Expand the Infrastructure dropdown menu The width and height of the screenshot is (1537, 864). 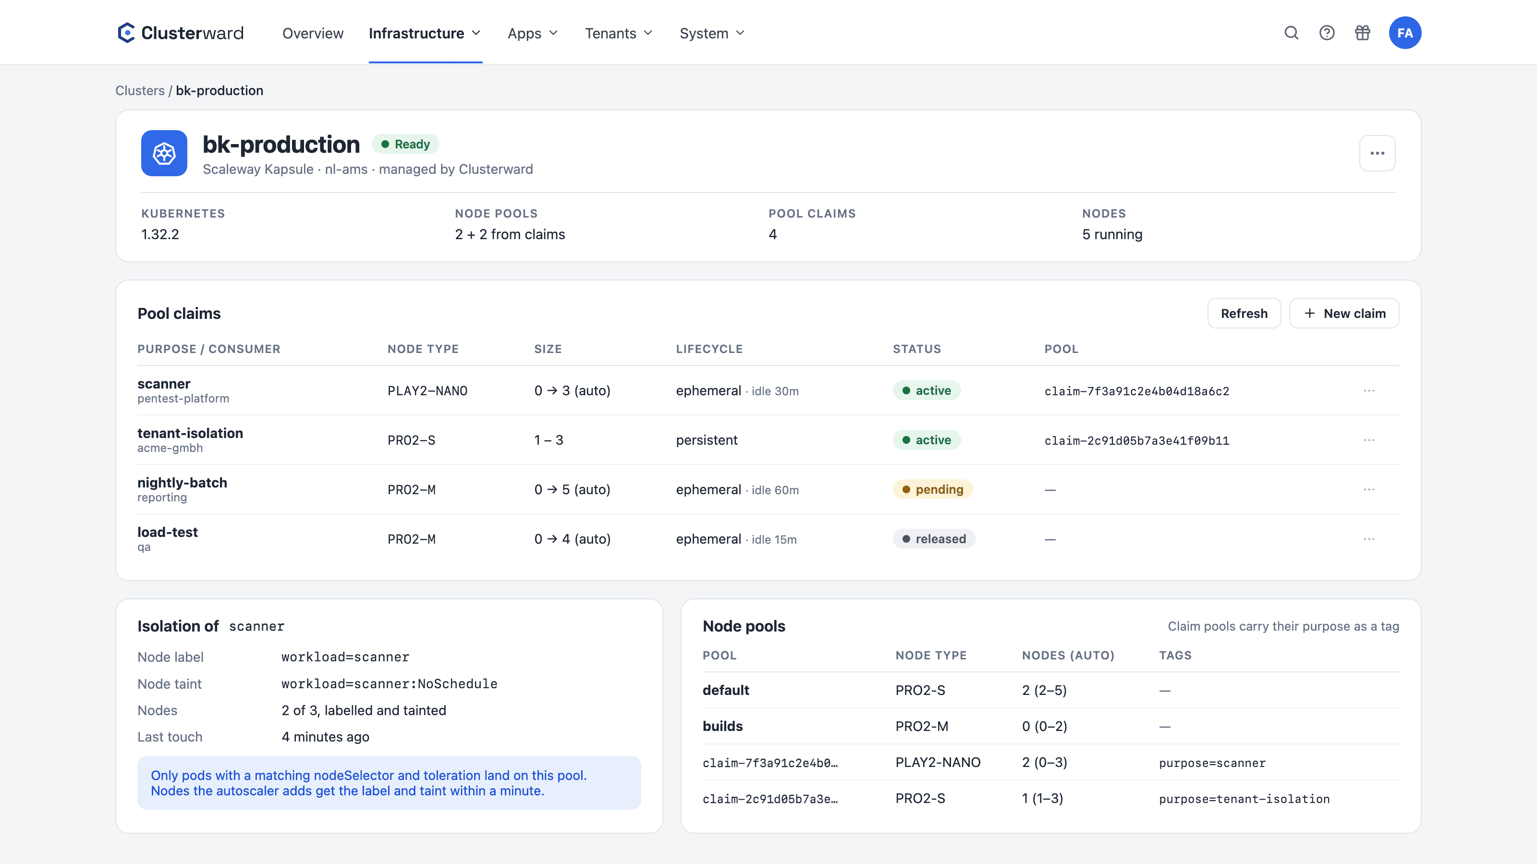pyautogui.click(x=425, y=34)
